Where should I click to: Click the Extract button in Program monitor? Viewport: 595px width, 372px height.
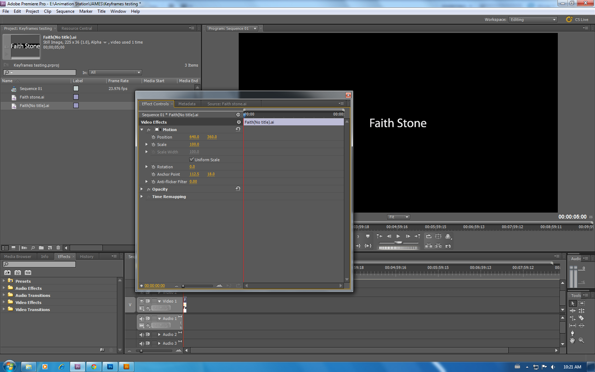(x=438, y=246)
